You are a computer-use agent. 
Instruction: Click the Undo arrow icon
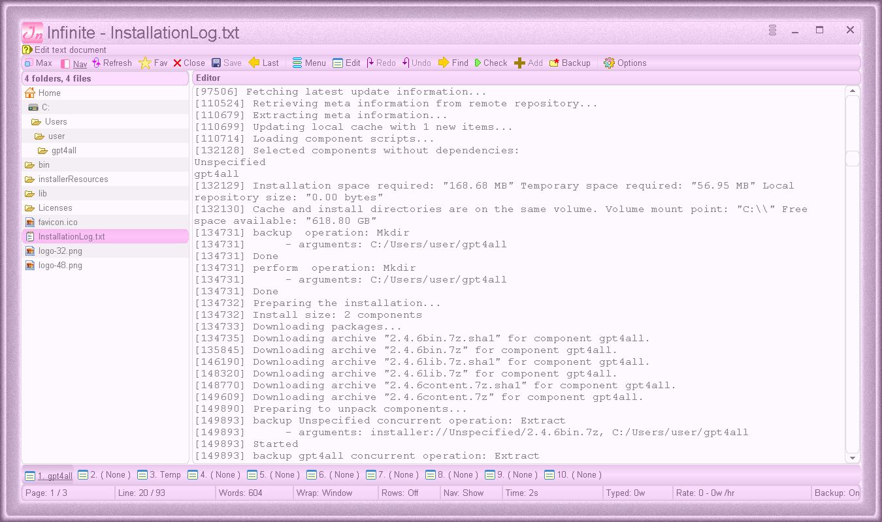(404, 63)
